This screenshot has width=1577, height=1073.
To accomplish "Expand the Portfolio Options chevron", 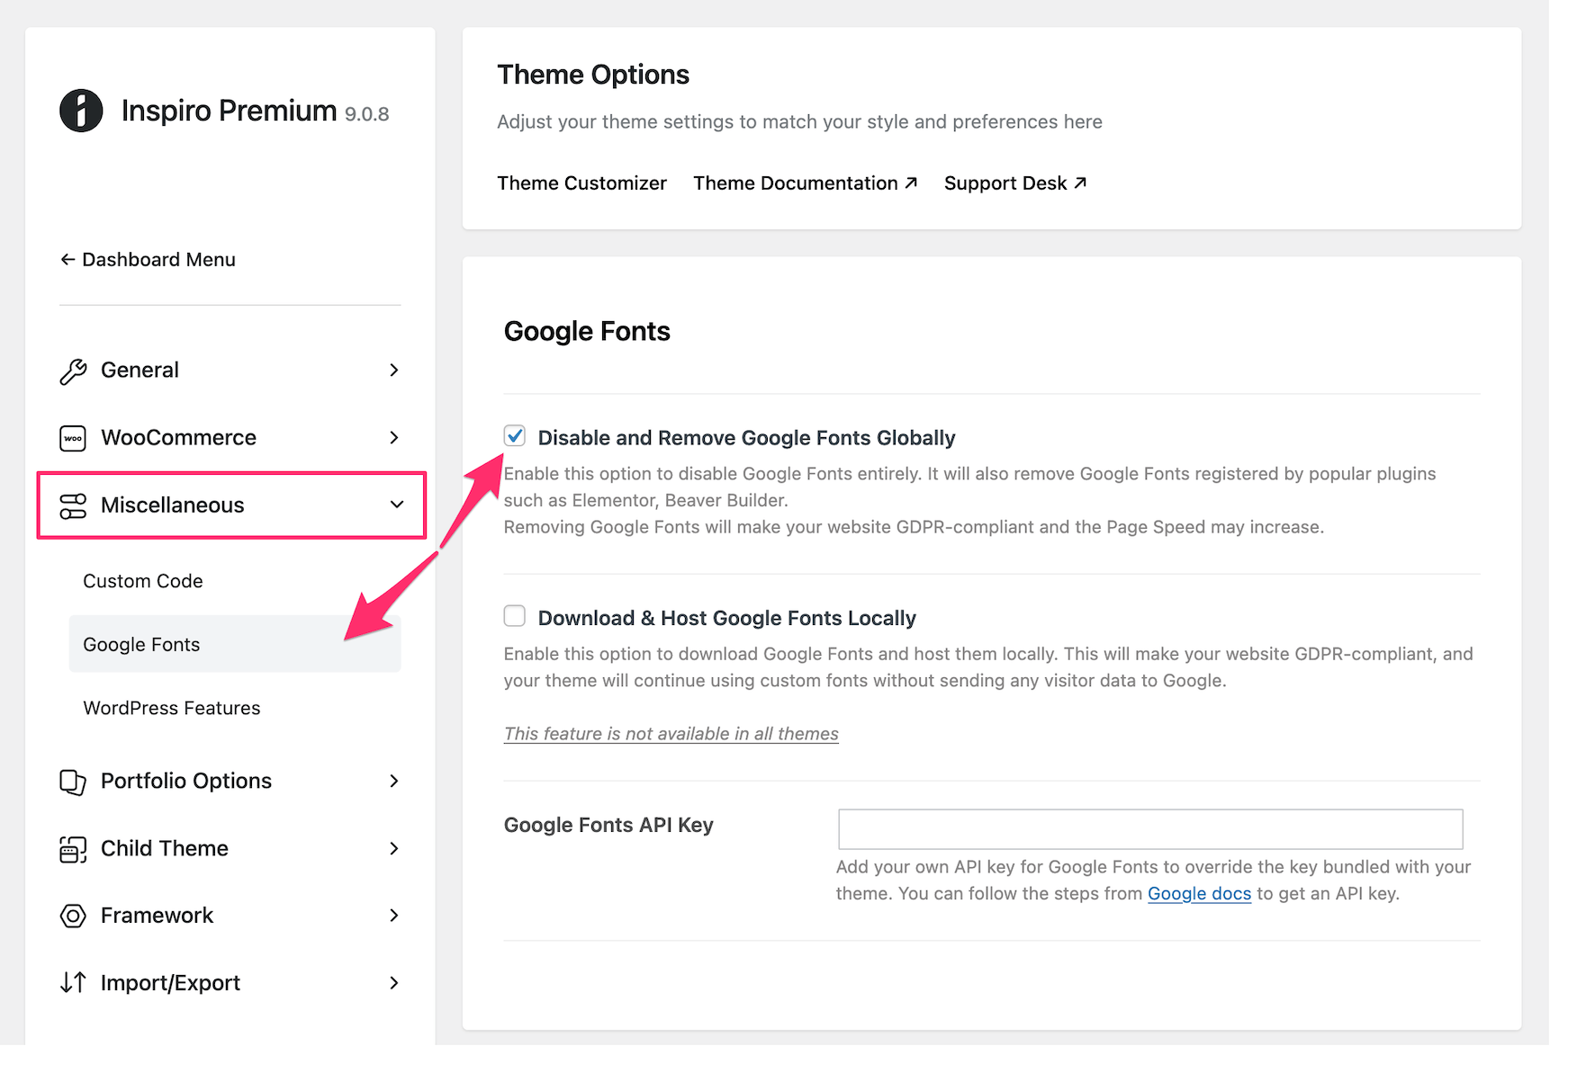I will click(394, 782).
